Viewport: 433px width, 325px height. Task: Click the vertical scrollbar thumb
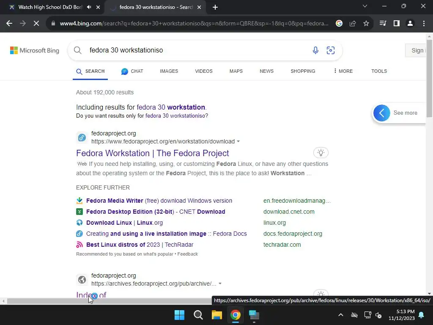click(x=429, y=78)
